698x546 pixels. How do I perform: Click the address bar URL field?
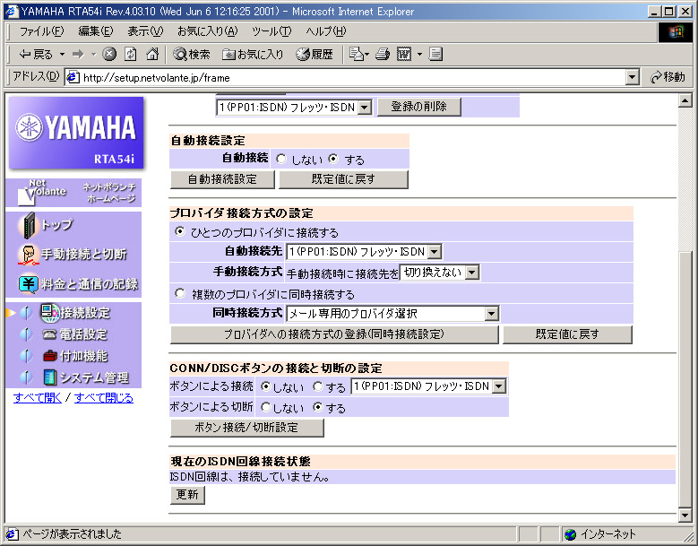(349, 78)
